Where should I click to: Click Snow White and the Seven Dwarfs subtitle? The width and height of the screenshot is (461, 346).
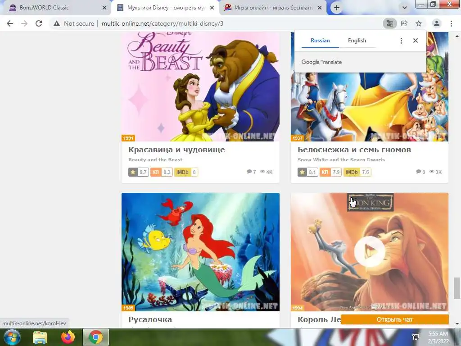coord(341,160)
